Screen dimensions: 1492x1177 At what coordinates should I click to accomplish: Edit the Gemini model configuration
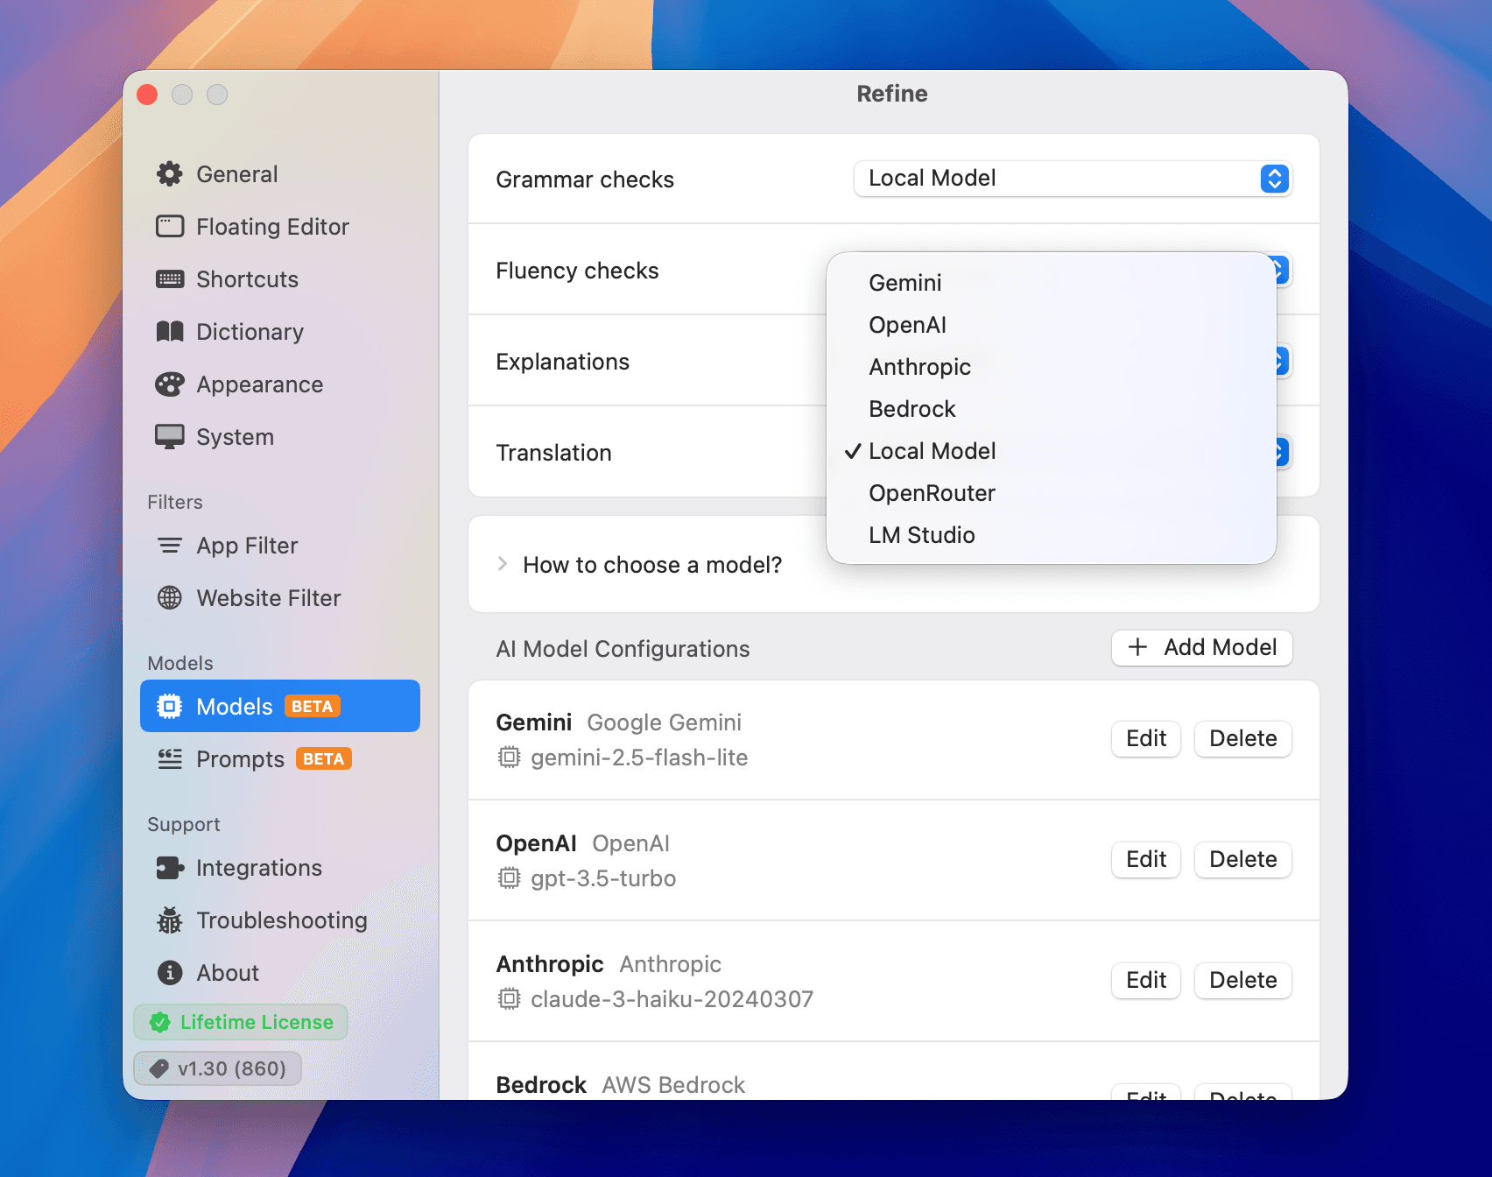tap(1146, 738)
